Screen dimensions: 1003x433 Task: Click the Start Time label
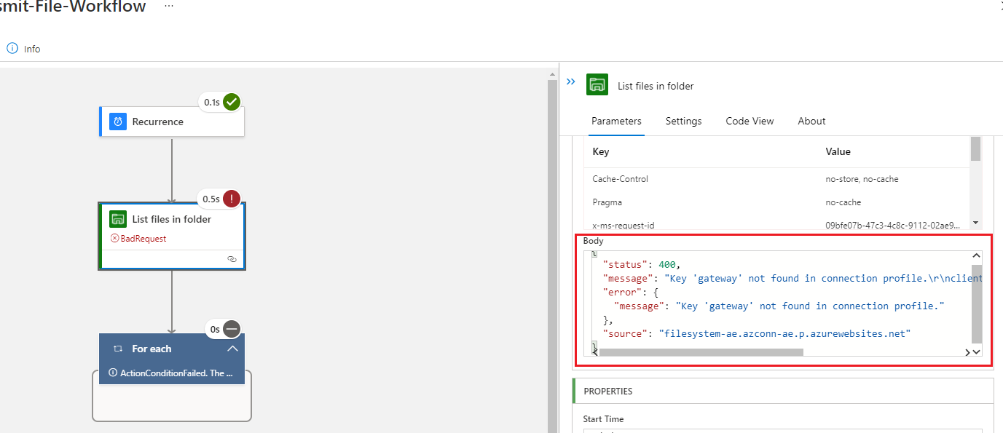tap(603, 419)
